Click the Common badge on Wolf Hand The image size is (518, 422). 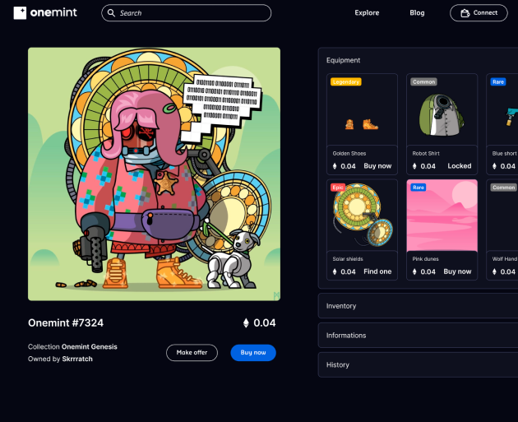[x=504, y=188]
